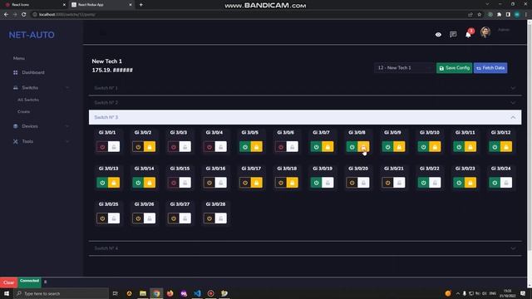Expand the Tools sidebar menu arrow
The height and width of the screenshot is (299, 532).
(67, 141)
